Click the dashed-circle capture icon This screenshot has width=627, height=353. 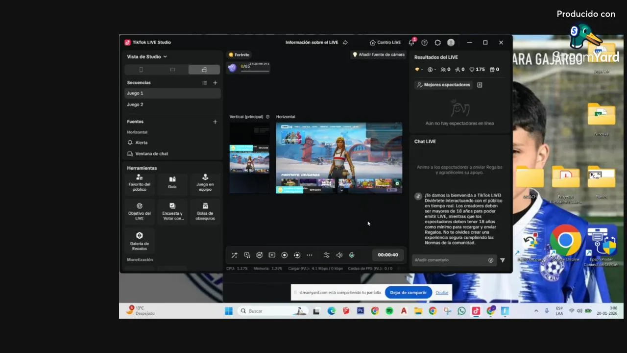click(297, 255)
